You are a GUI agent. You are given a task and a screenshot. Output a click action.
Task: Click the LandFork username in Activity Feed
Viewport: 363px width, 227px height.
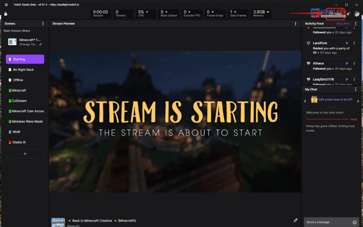[320, 43]
